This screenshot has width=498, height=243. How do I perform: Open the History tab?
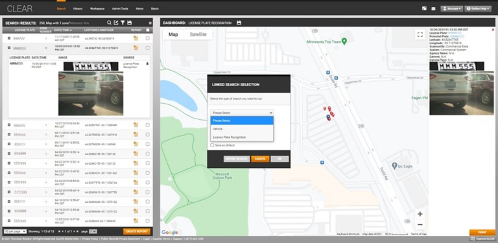[x=78, y=8]
